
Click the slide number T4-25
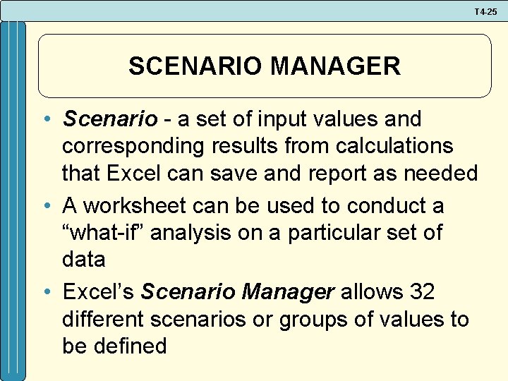[486, 13]
